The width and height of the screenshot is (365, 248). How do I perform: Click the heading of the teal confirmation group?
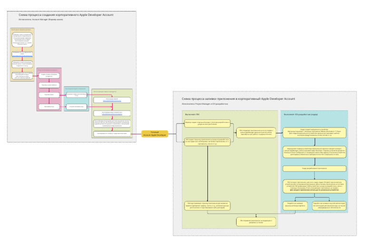tap(75, 89)
